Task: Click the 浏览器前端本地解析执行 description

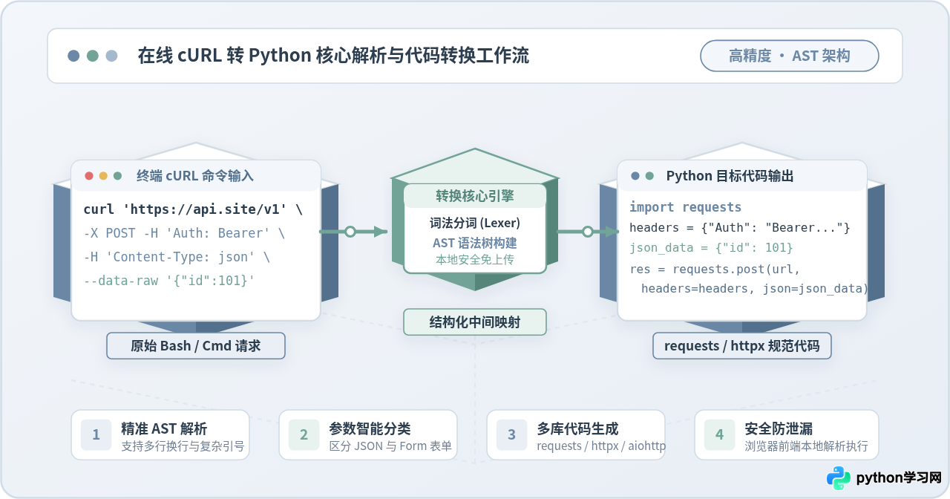Action: tap(806, 446)
